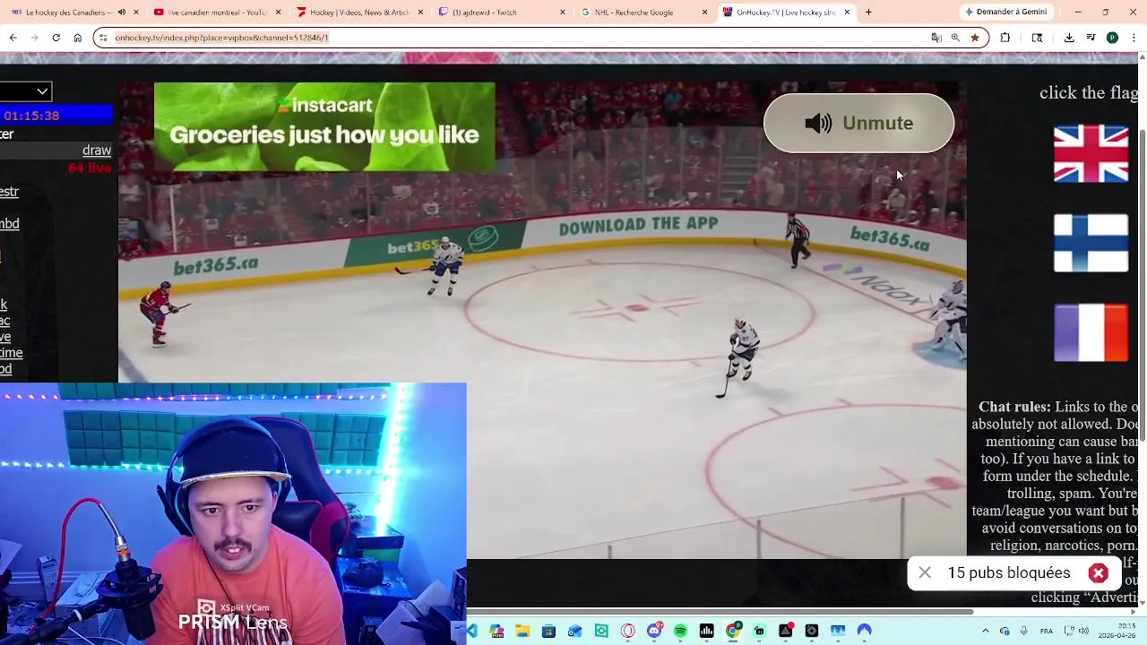Image resolution: width=1147 pixels, height=645 pixels.
Task: Open Chrome profile avatar
Action: 1112,38
